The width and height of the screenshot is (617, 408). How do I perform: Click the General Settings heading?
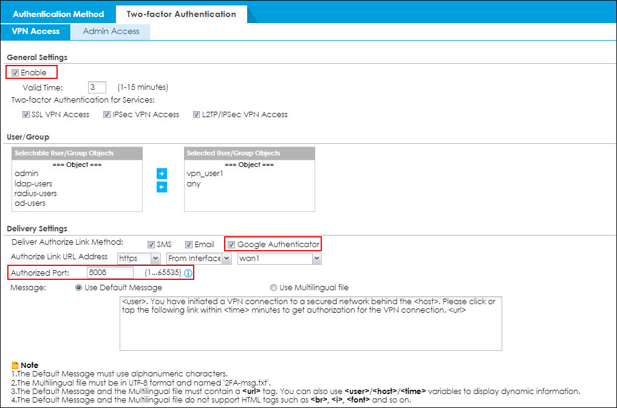(x=37, y=58)
